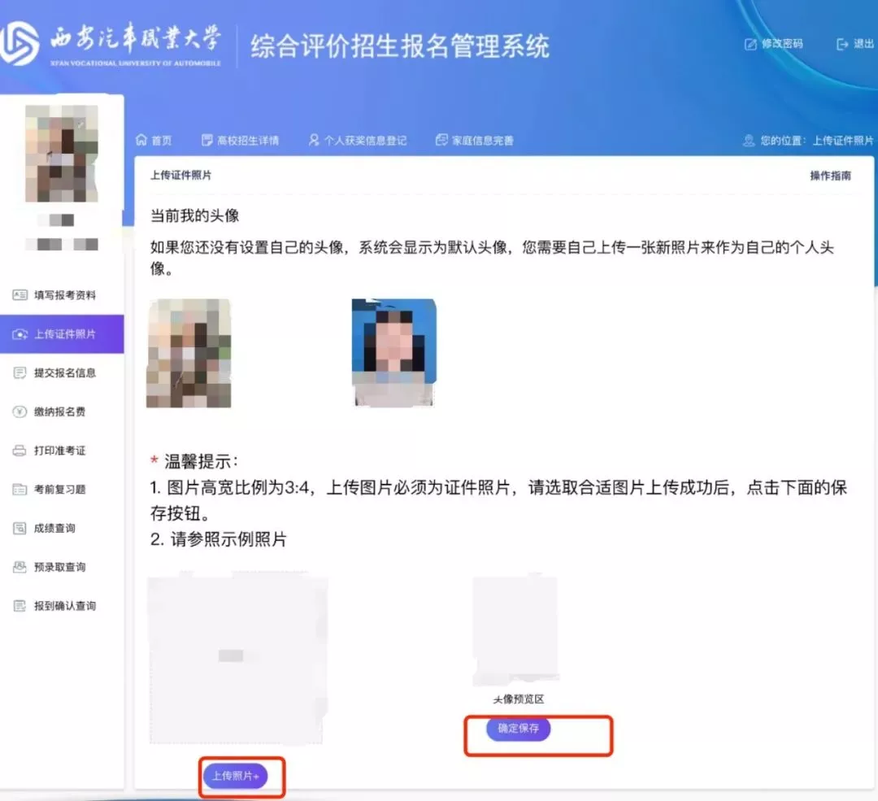The height and width of the screenshot is (801, 878).
Task: Click the 修改密码 pencil icon
Action: click(749, 45)
